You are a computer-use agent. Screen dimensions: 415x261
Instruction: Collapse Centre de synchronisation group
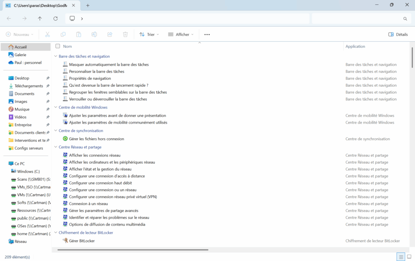[x=56, y=130]
